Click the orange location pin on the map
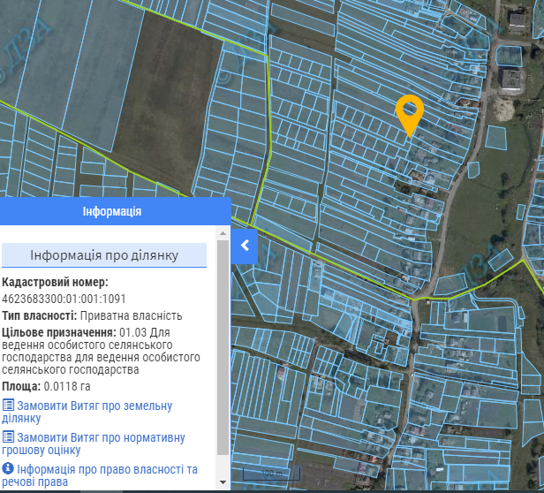The height and width of the screenshot is (493, 544). tap(409, 112)
